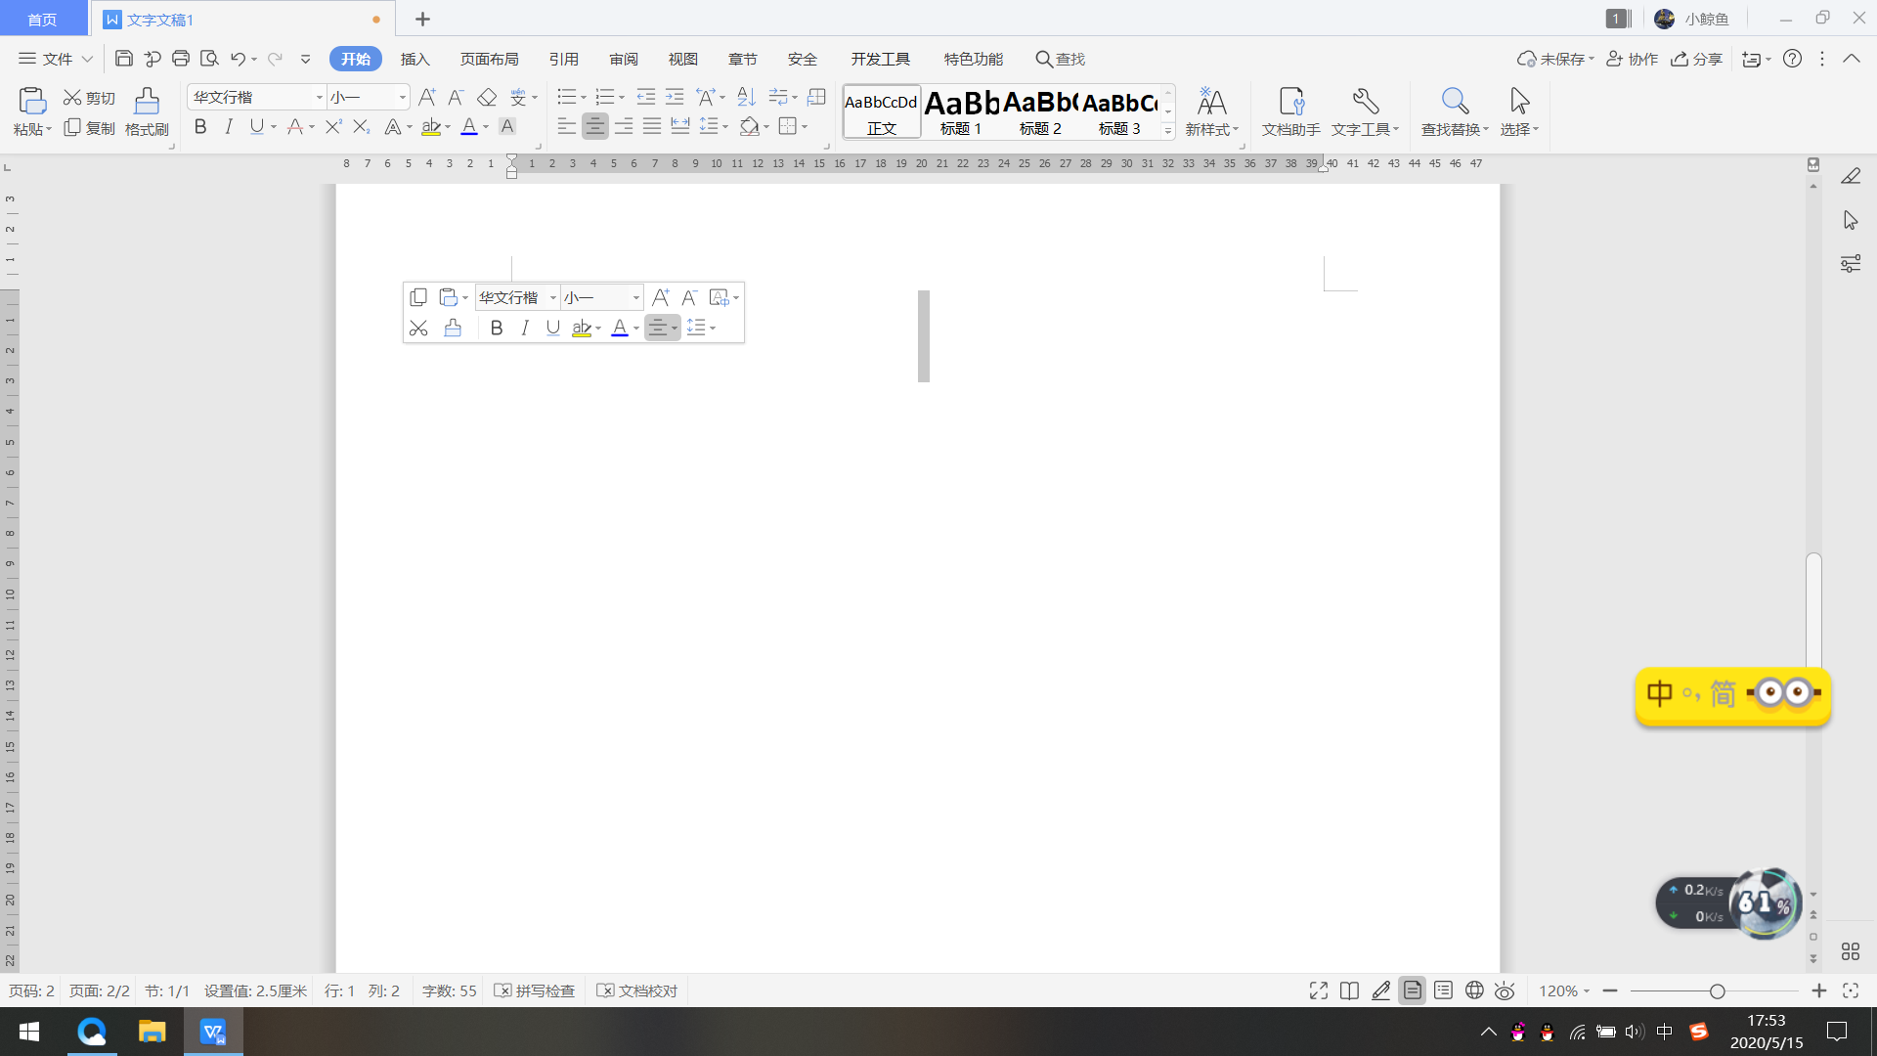Click the zoom slider handle in status bar
This screenshot has width=1877, height=1056.
[1717, 990]
